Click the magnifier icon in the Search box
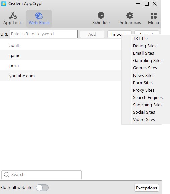This screenshot has height=194, width=170. pos(6,175)
